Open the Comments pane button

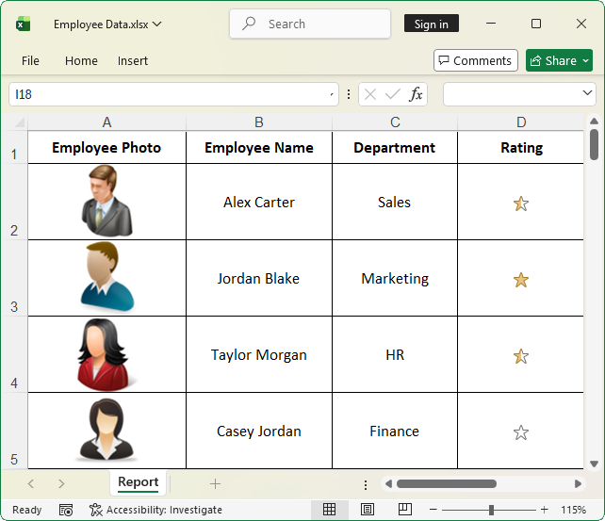pyautogui.click(x=475, y=60)
